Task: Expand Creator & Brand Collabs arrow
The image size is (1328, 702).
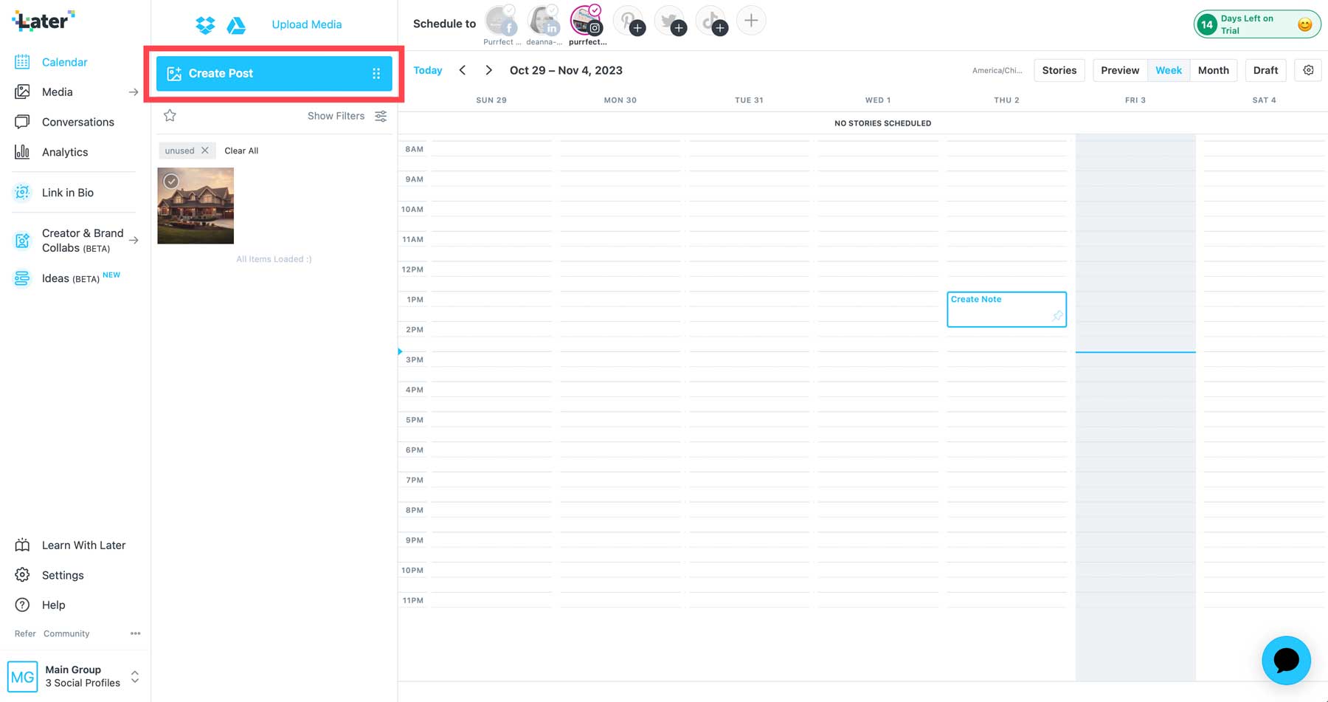Action: [x=134, y=240]
